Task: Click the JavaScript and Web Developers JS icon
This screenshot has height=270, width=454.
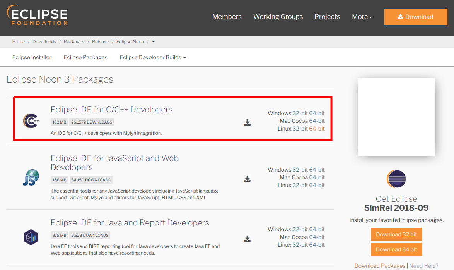Action: tap(31, 177)
